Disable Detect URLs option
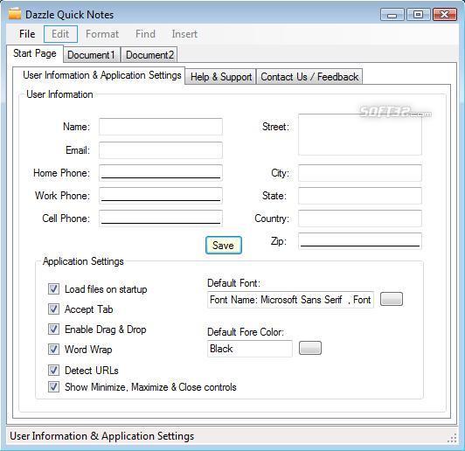This screenshot has height=451, width=465. tap(53, 371)
